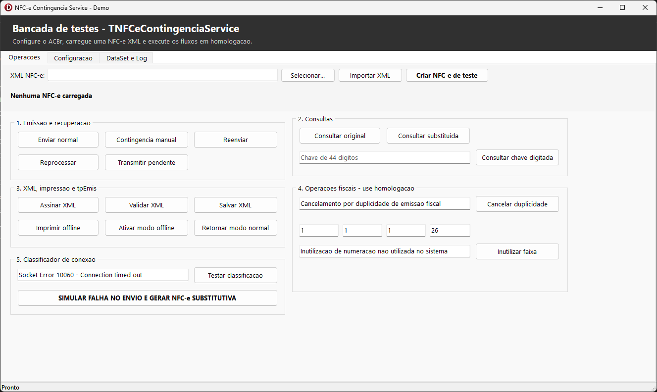Maximize the application window
Image resolution: width=657 pixels, height=392 pixels.
pyautogui.click(x=622, y=7)
